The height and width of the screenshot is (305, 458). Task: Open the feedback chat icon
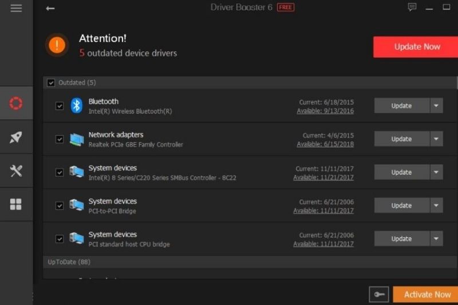[x=412, y=7]
